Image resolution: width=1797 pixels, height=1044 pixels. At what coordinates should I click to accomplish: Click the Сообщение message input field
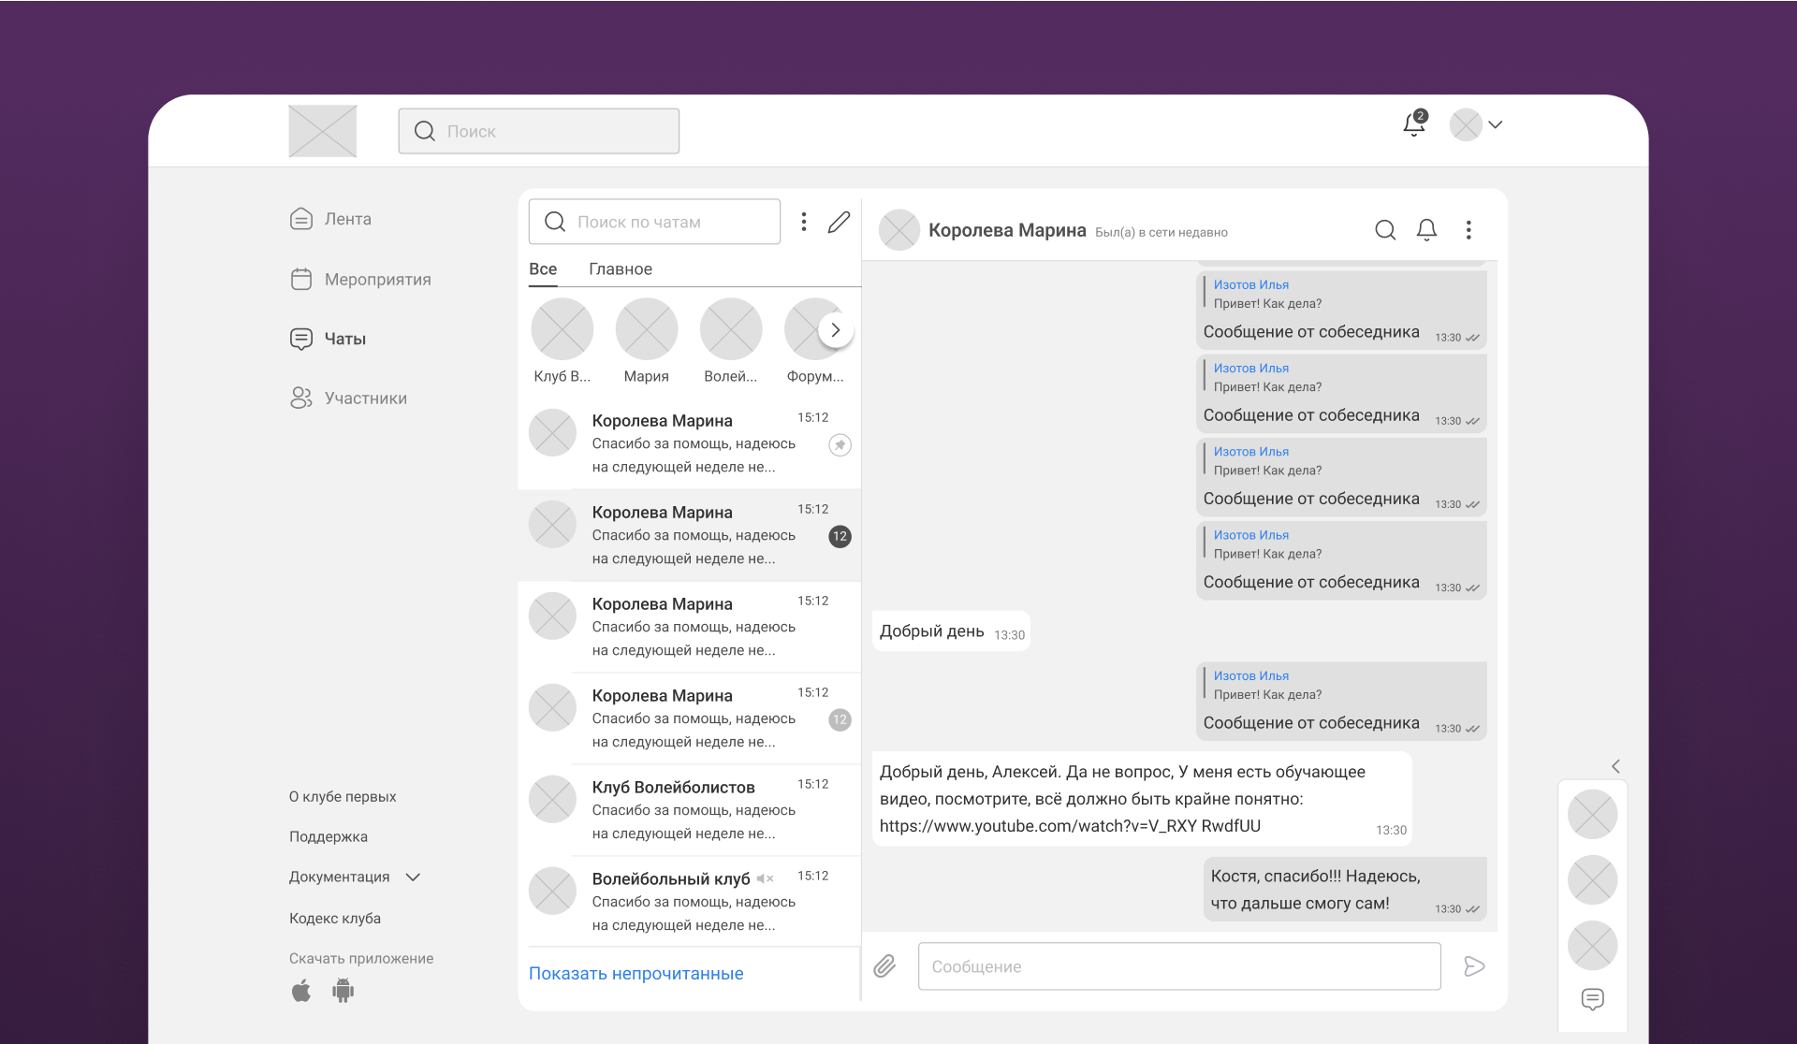pyautogui.click(x=1178, y=966)
